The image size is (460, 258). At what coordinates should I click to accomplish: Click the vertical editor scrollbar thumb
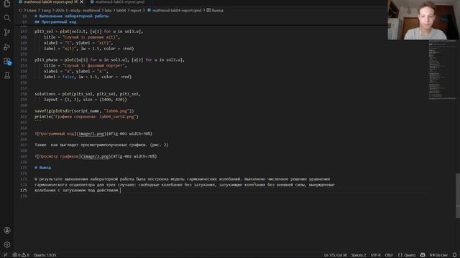(458, 196)
